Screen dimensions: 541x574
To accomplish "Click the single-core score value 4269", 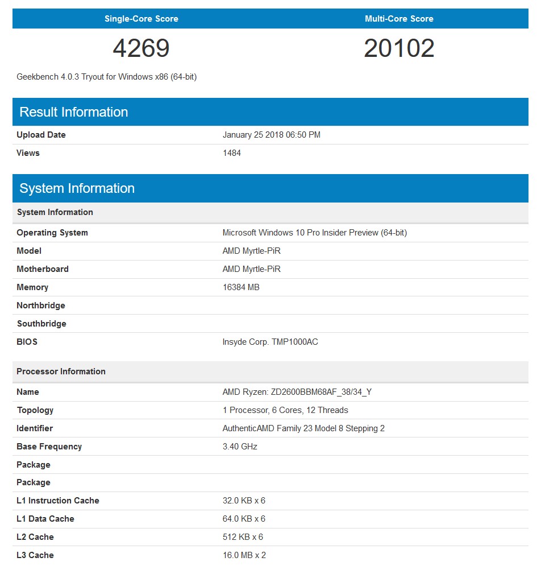I will (x=141, y=48).
